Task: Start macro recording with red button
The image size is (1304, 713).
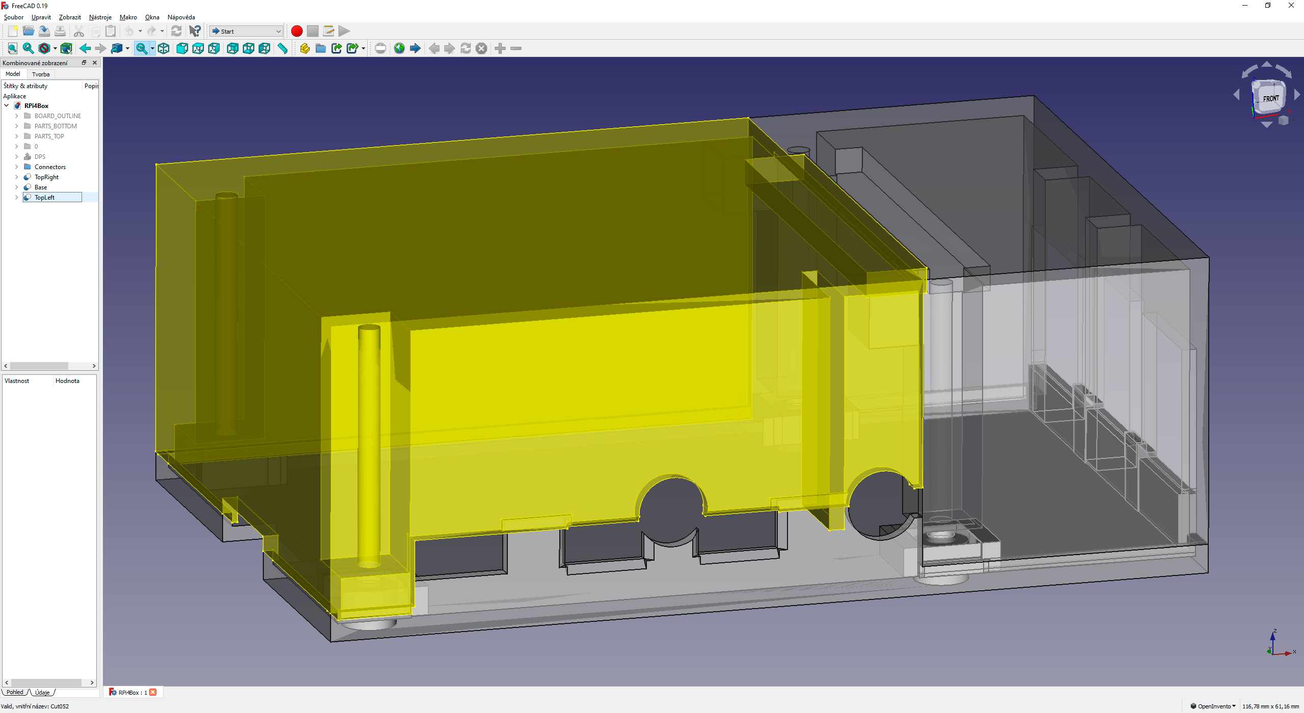Action: coord(296,31)
